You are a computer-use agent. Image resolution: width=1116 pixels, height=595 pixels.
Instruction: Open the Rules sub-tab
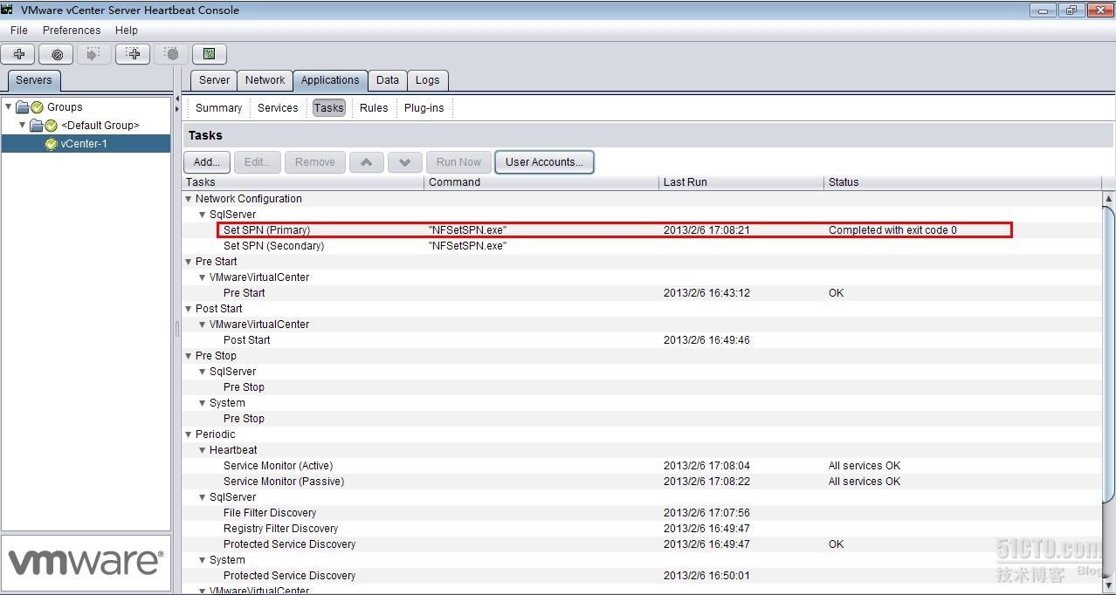click(x=374, y=108)
